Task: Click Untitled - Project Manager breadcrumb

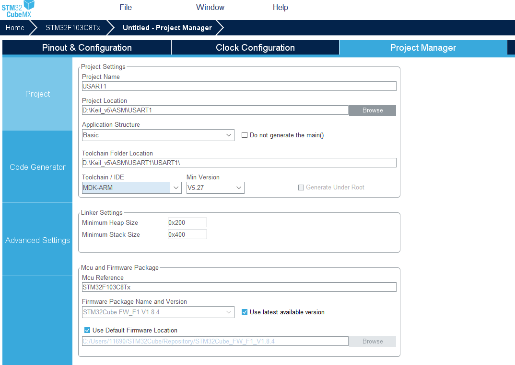Action: (x=167, y=28)
